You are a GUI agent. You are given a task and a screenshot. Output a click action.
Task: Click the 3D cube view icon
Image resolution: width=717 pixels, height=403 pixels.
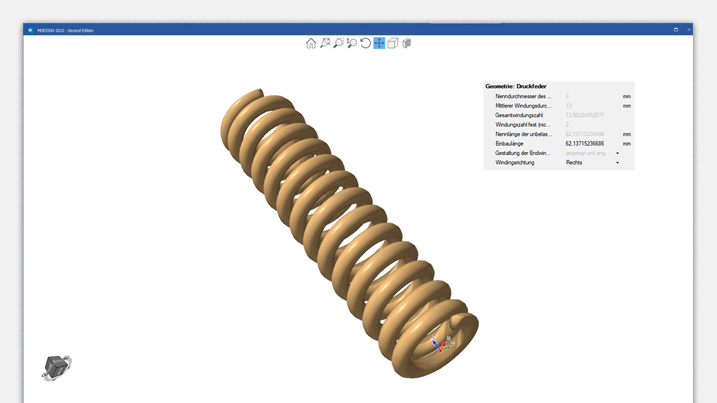coord(393,43)
